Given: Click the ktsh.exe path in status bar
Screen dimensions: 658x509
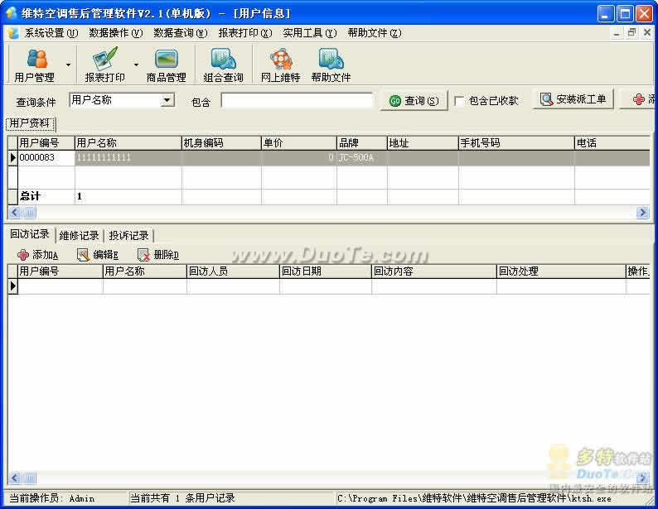Looking at the screenshot, I should [x=474, y=498].
